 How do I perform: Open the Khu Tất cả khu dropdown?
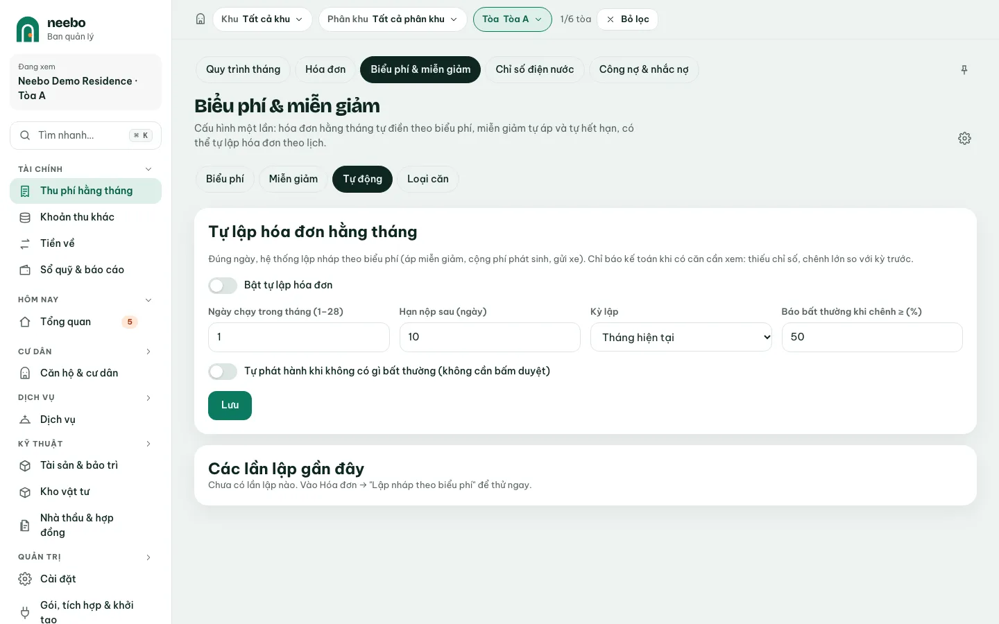click(x=262, y=19)
